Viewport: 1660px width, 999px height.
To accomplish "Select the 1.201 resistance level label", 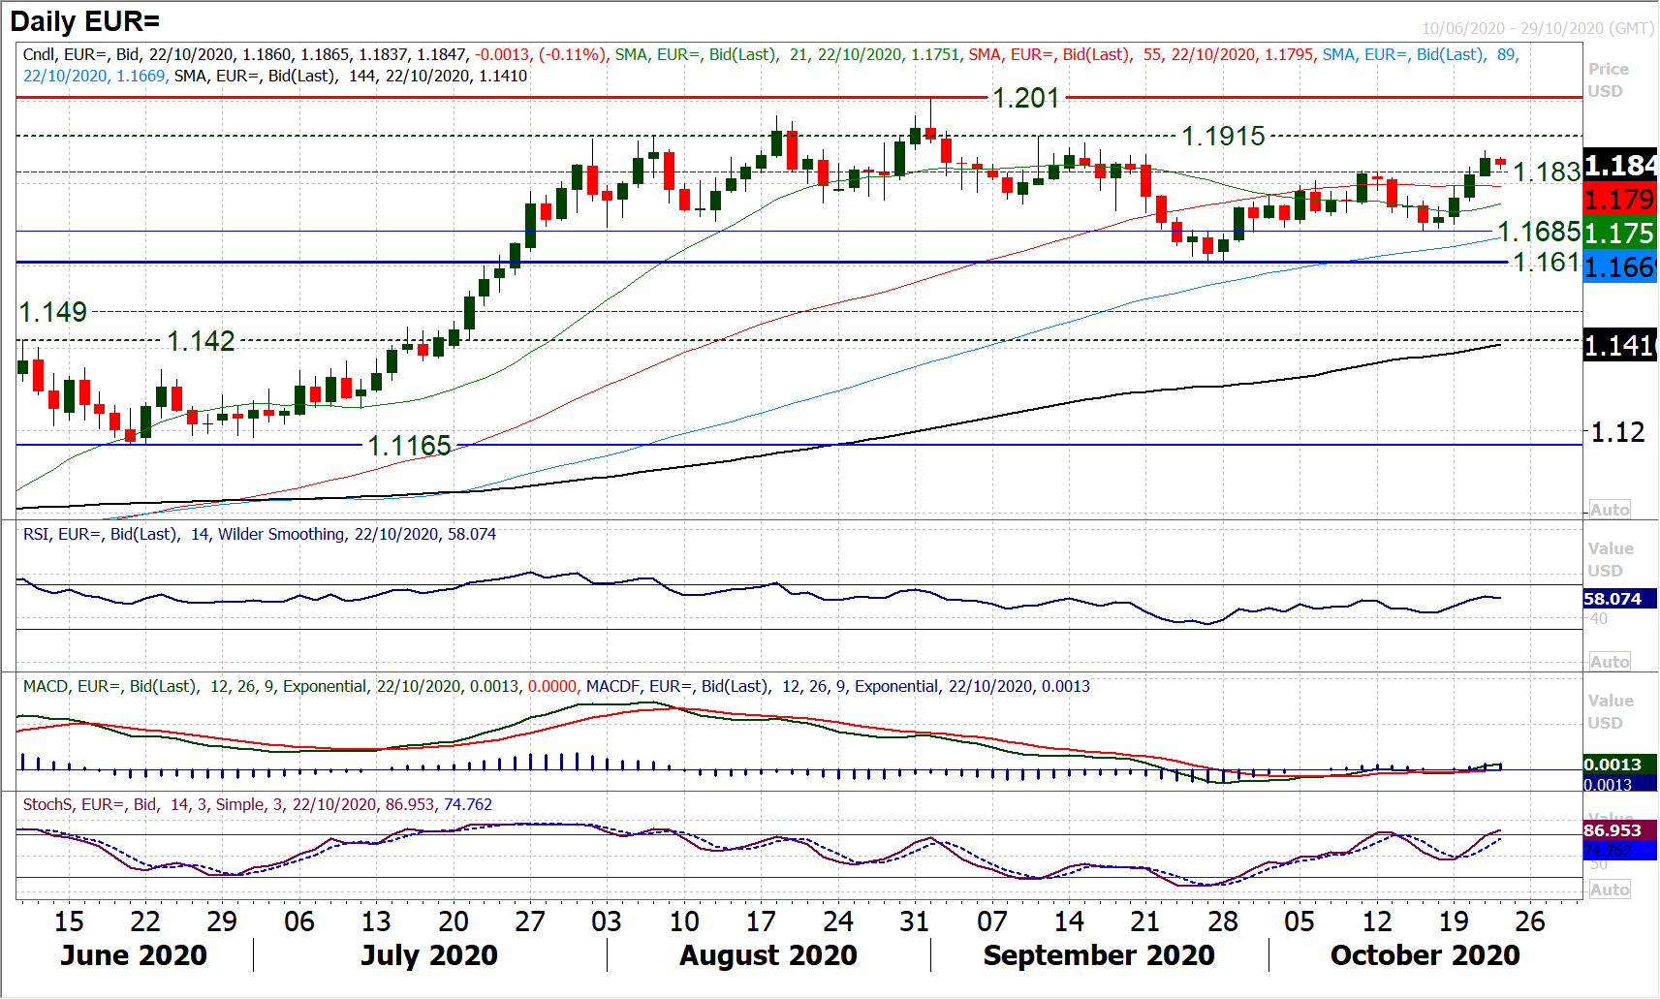I will click(x=1025, y=98).
